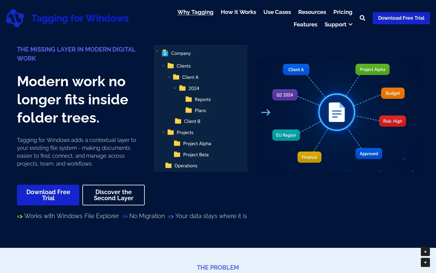
Task: Click the 2024 folder icon
Action: (x=182, y=88)
